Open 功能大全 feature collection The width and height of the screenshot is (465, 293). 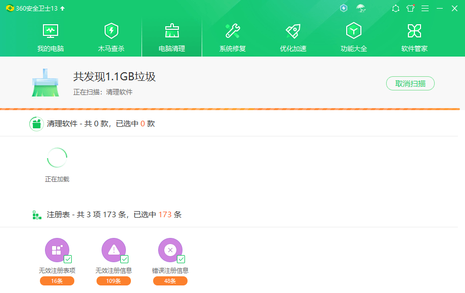coord(354,37)
